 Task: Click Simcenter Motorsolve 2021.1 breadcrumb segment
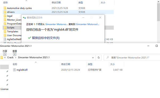(x=34, y=58)
